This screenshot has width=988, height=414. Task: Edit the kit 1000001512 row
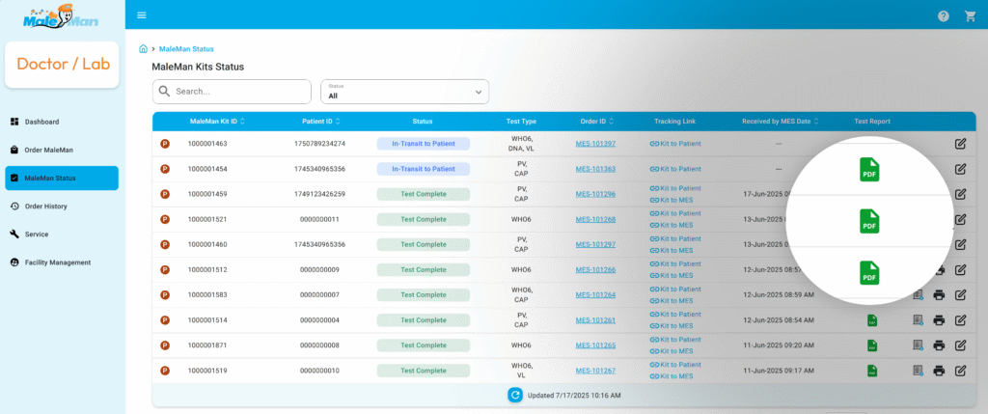[x=960, y=269]
